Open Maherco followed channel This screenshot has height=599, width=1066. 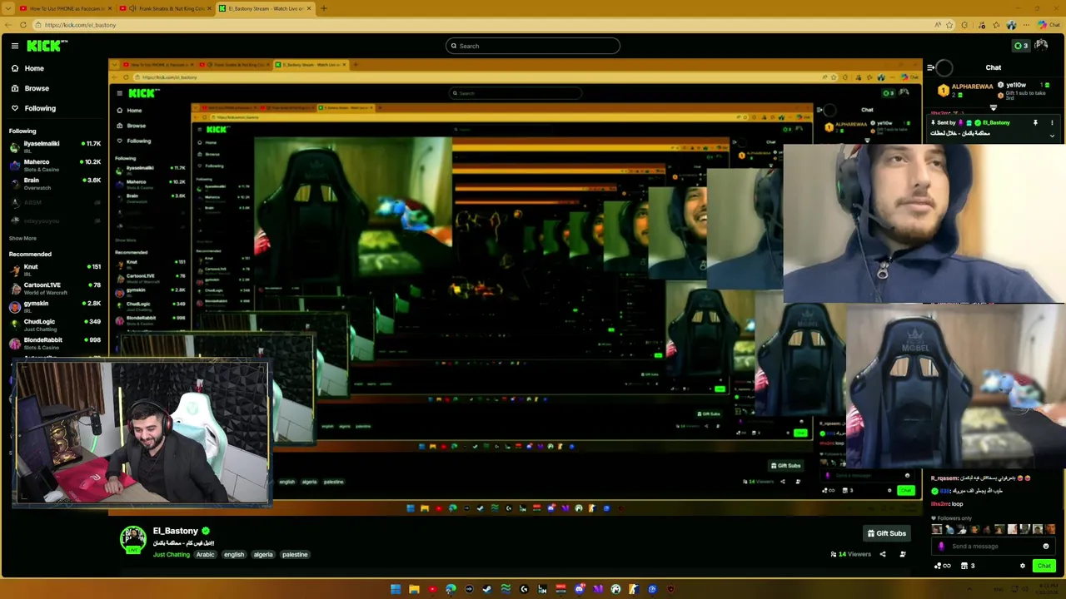(x=54, y=165)
